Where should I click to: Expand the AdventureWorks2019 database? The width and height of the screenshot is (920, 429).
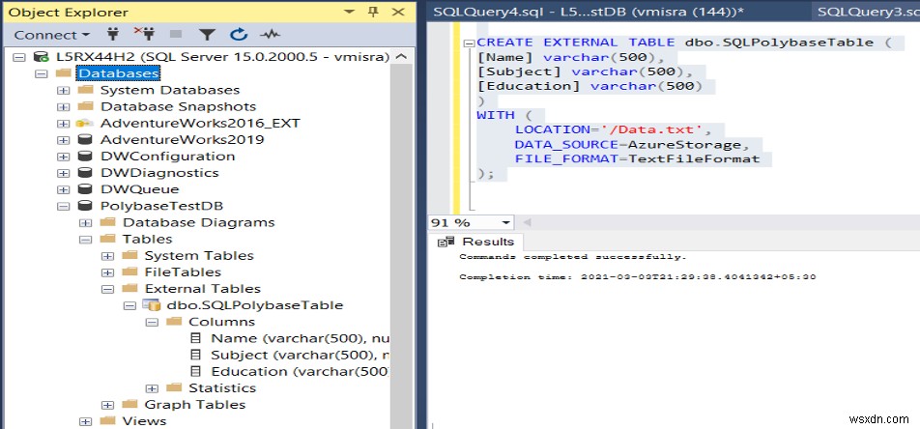(64, 140)
